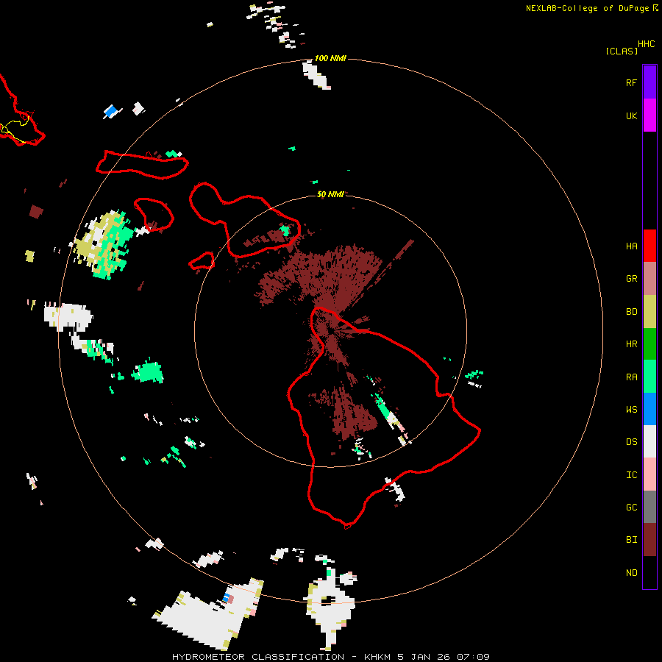Click the RF purple legend swatch
The width and height of the screenshot is (662, 662).
pos(649,82)
